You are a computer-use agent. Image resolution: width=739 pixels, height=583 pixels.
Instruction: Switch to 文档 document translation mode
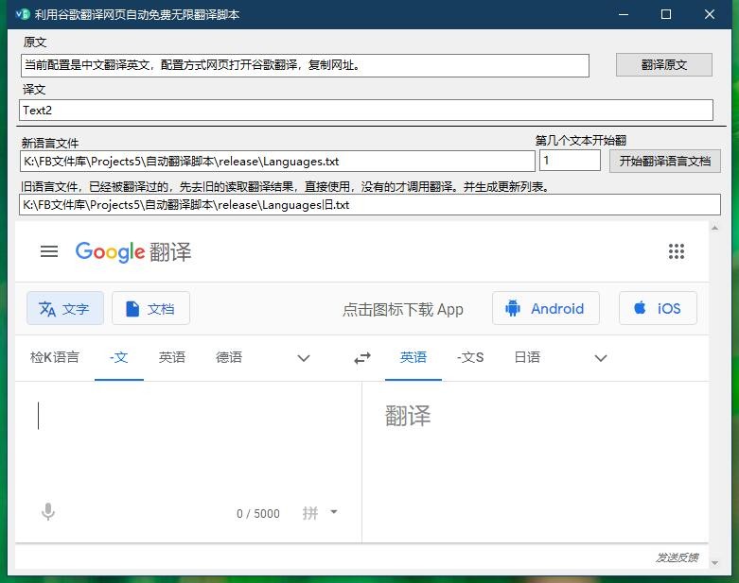(x=150, y=308)
